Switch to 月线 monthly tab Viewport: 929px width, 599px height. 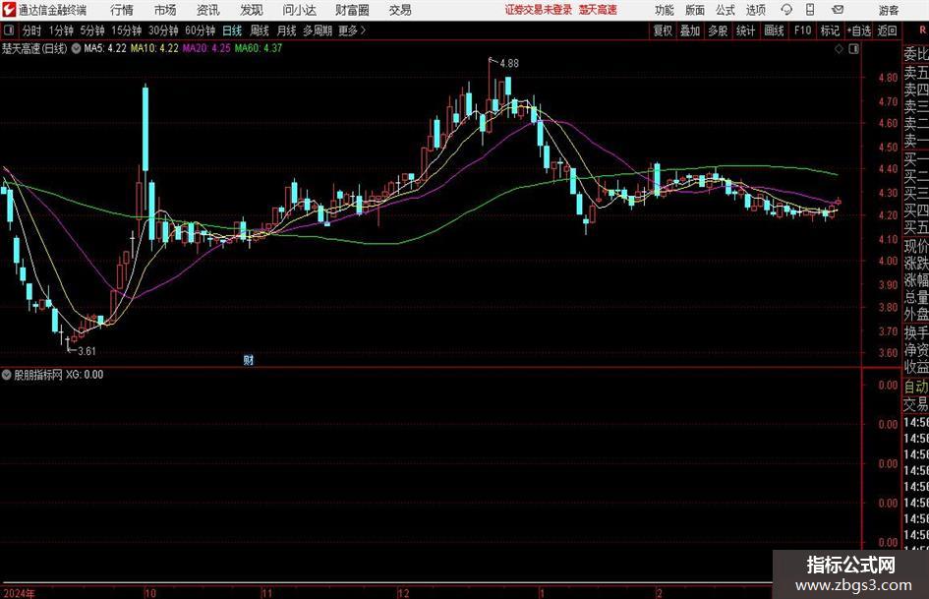[286, 30]
